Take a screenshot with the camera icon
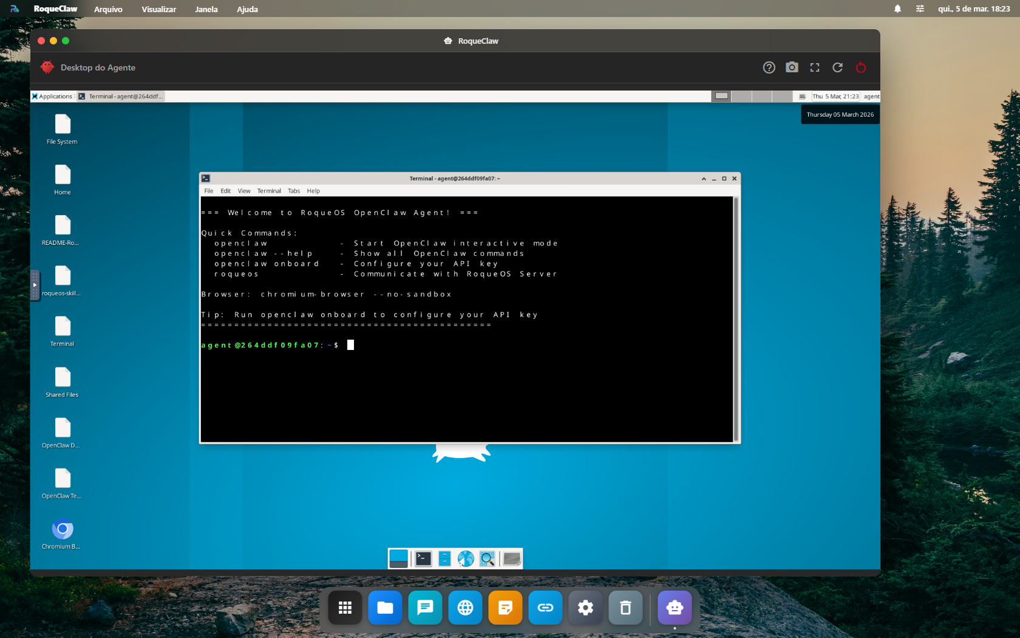The width and height of the screenshot is (1020, 638). (792, 67)
